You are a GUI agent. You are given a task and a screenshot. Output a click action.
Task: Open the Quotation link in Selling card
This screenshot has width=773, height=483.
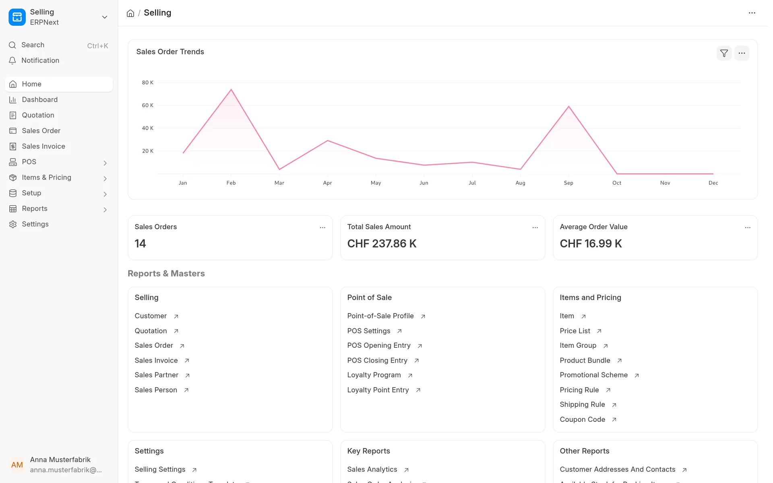point(151,331)
